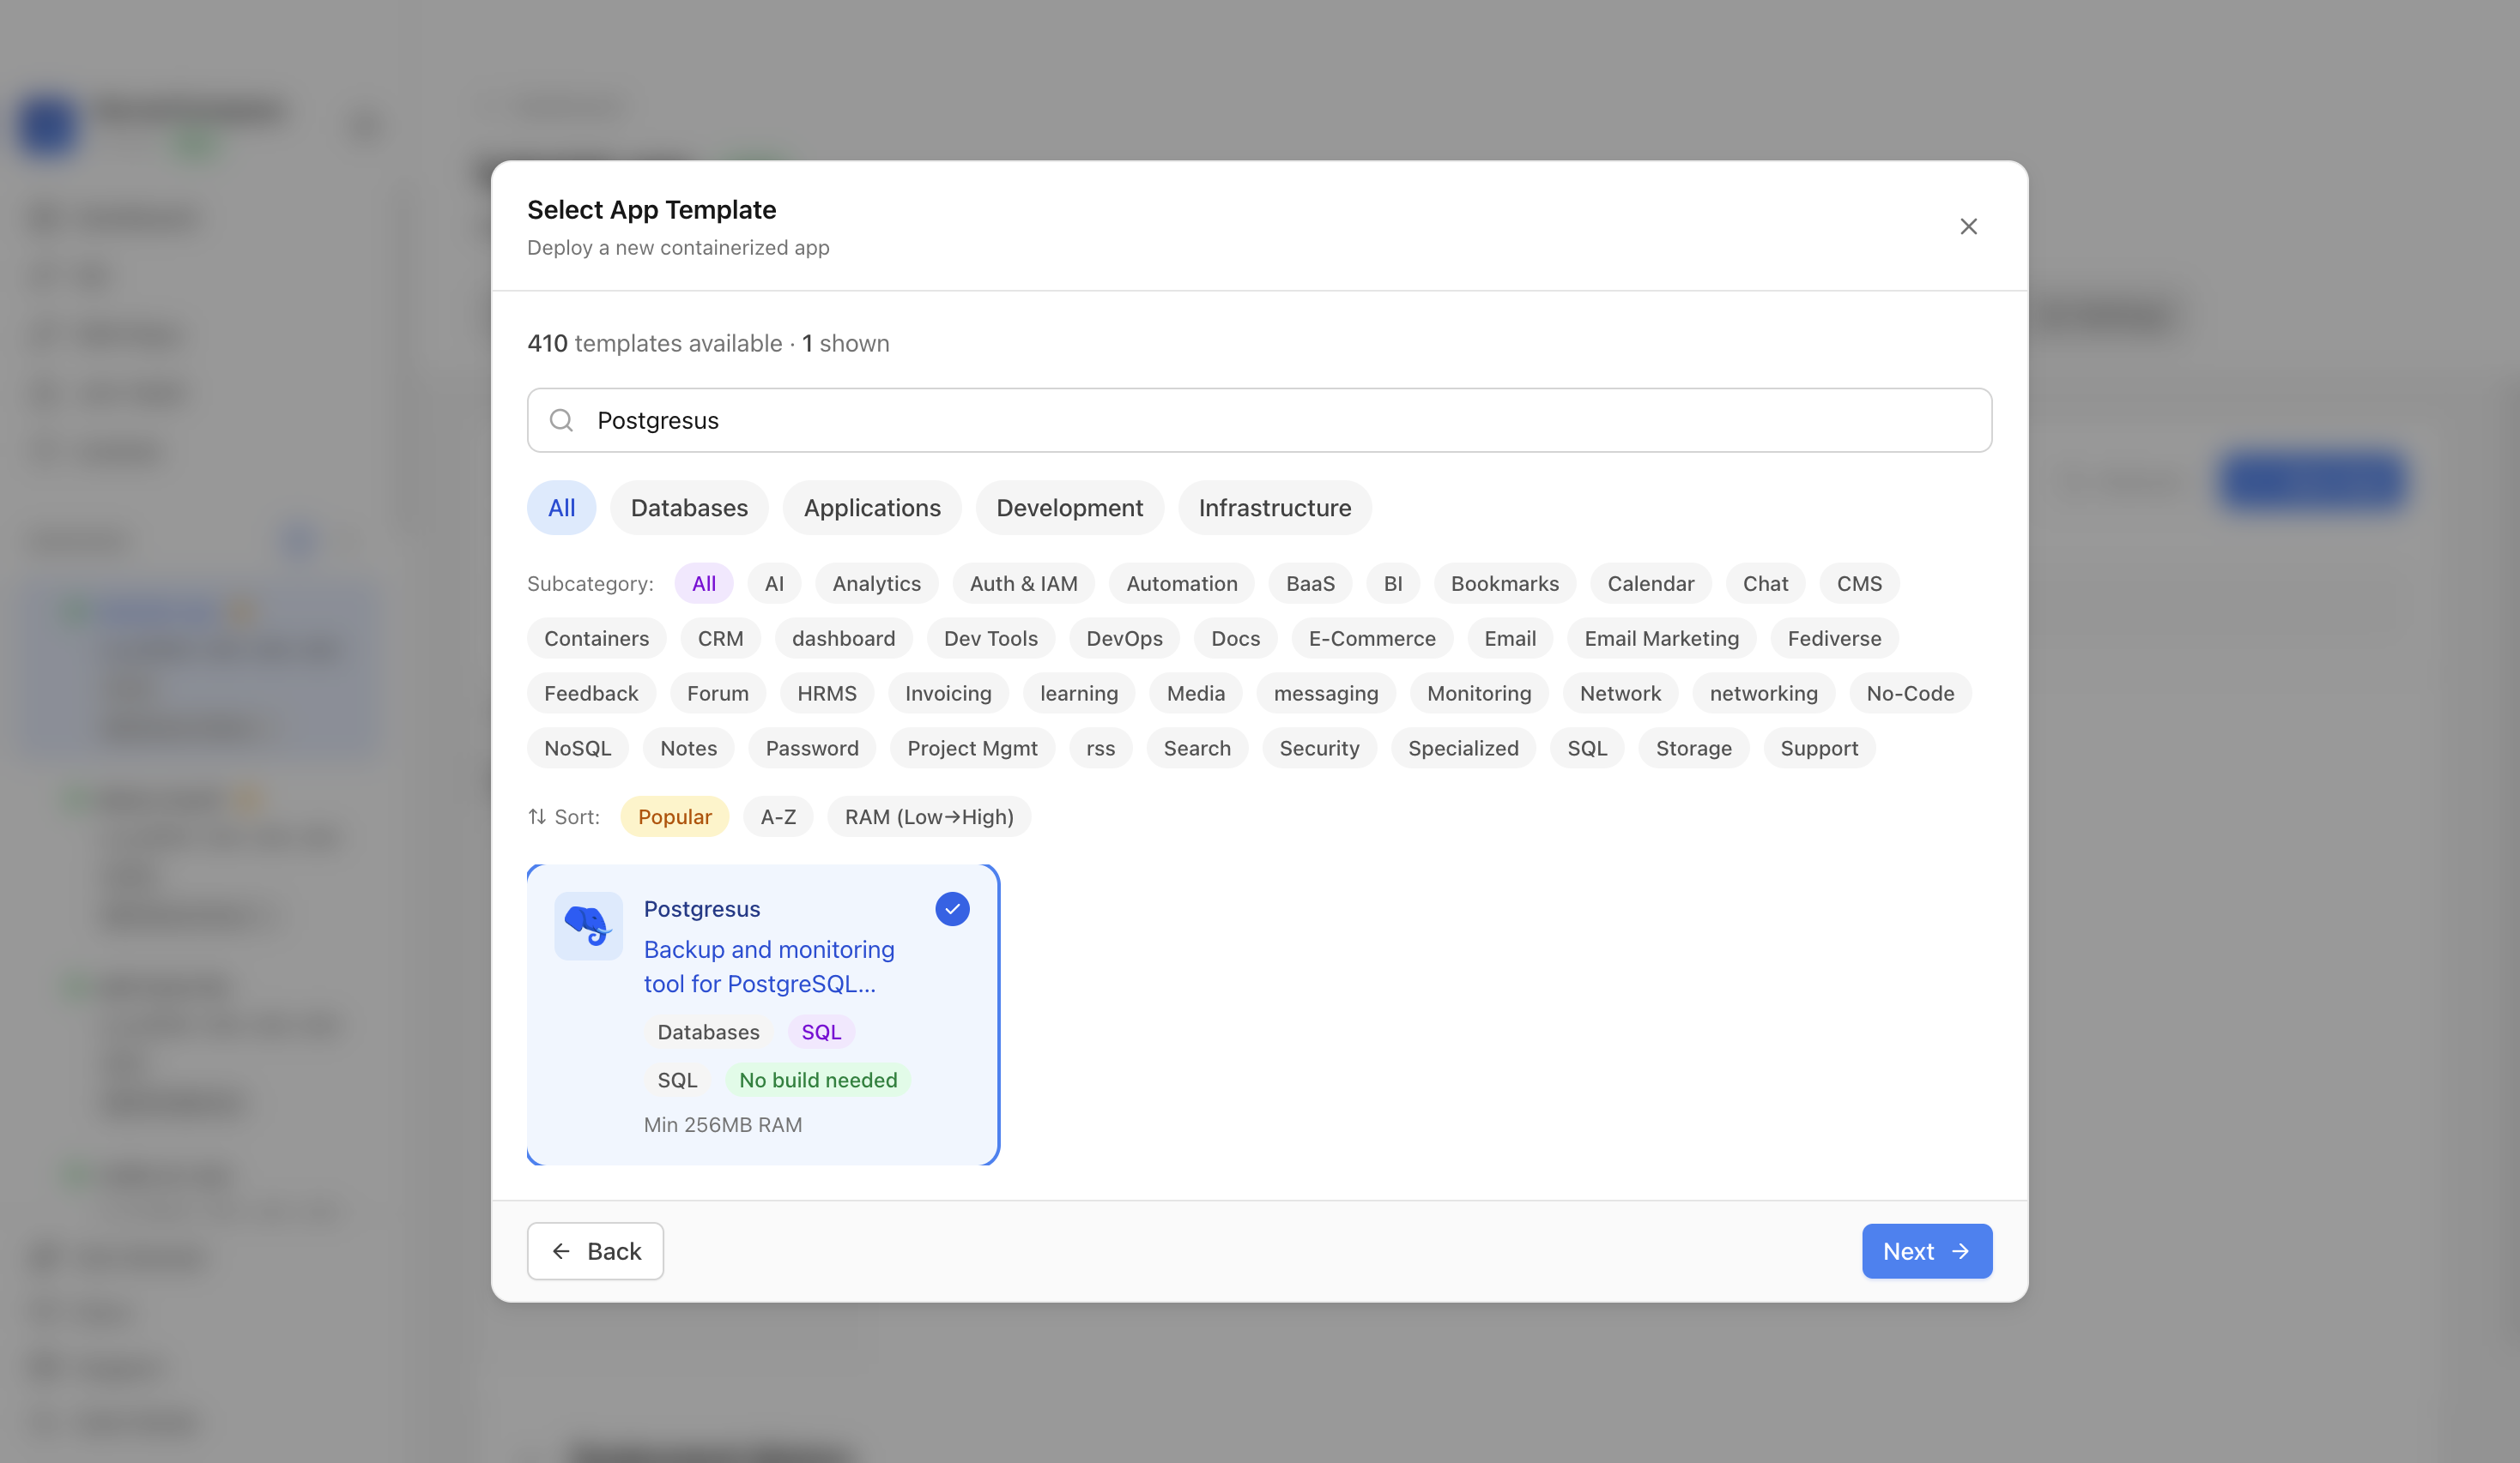
Task: Filter by BaaS subcategory
Action: [1310, 584]
